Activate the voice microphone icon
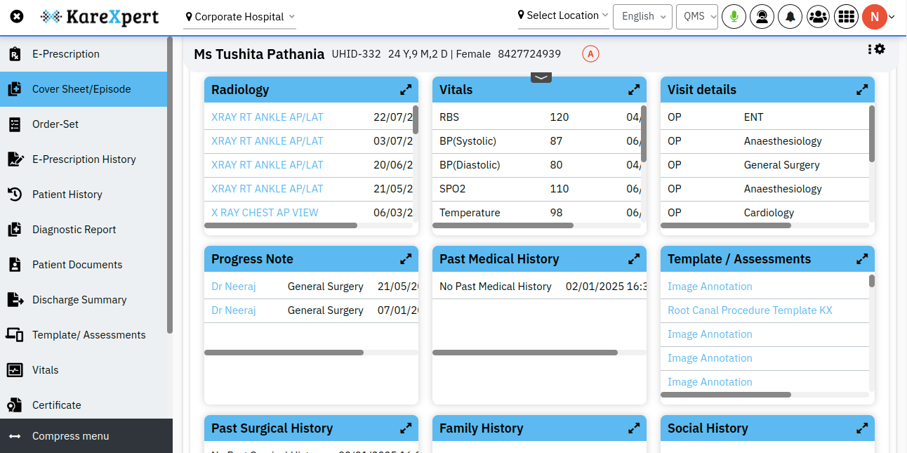Screen dimensions: 907x453 [734, 15]
